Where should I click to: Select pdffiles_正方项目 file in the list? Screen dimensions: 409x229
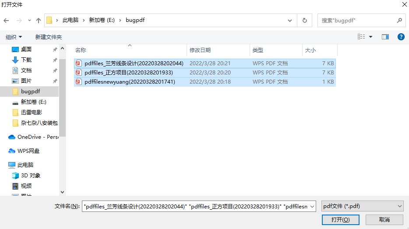pos(128,73)
